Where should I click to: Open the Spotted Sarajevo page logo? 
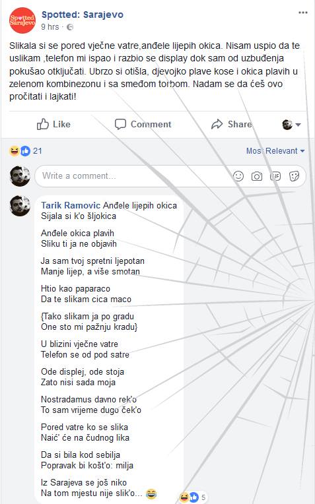point(22,20)
